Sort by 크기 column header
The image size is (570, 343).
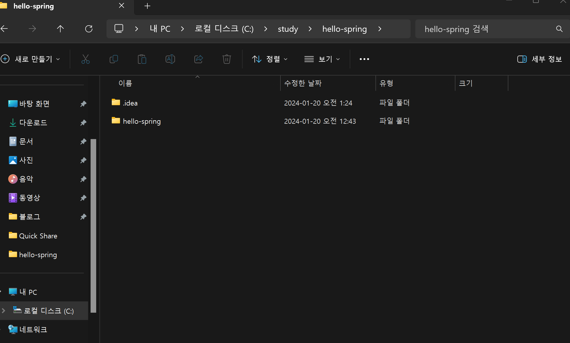[x=466, y=83]
